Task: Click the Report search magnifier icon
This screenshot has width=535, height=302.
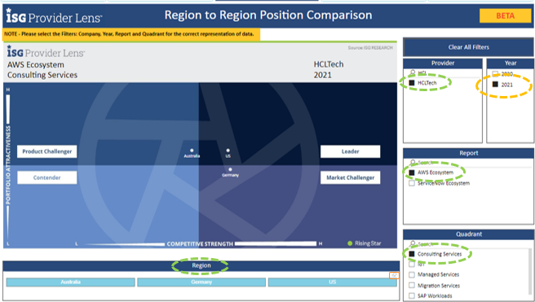Action: pos(413,163)
